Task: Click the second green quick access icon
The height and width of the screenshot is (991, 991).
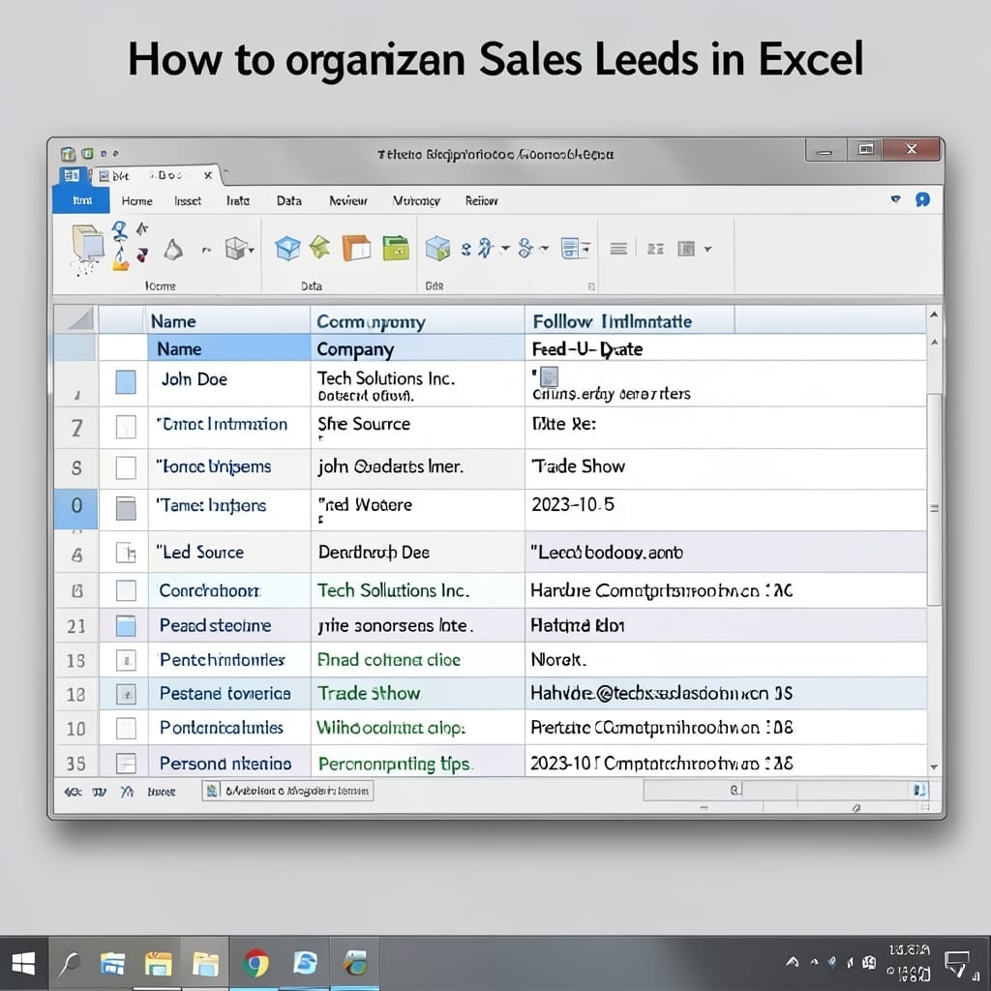Action: pyautogui.click(x=87, y=153)
